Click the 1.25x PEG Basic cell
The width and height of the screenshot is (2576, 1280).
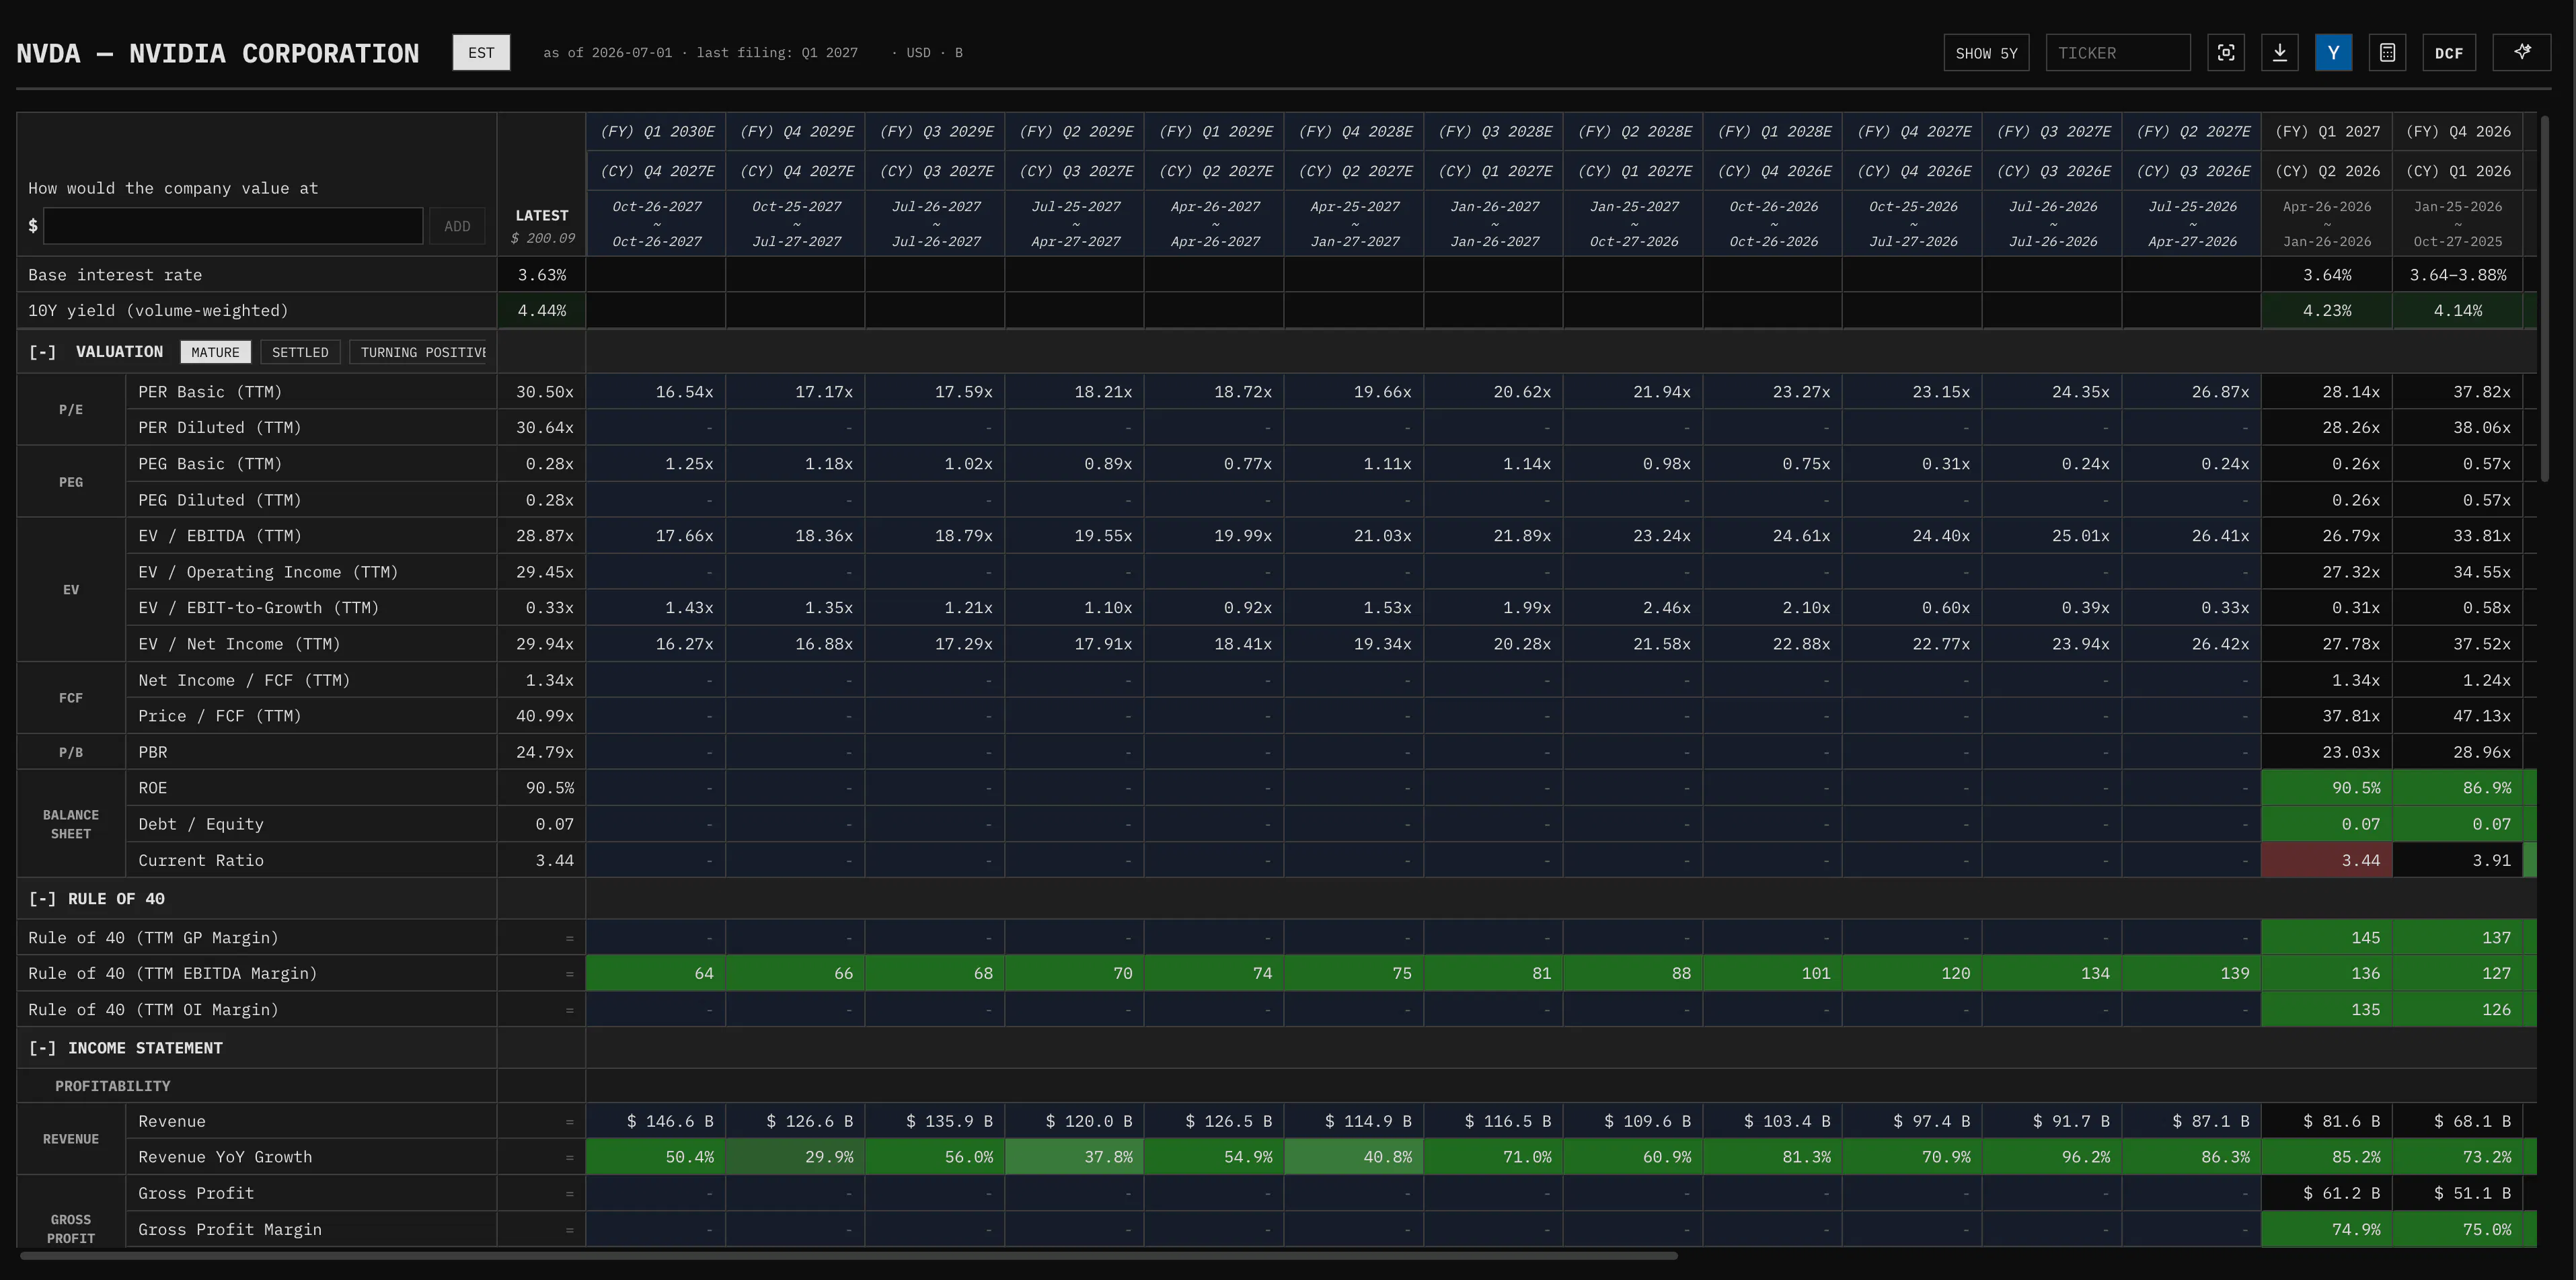656,464
